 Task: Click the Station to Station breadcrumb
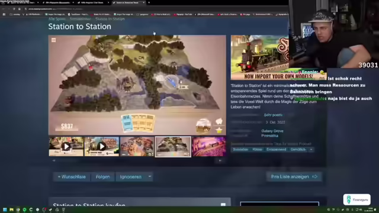(x=110, y=19)
